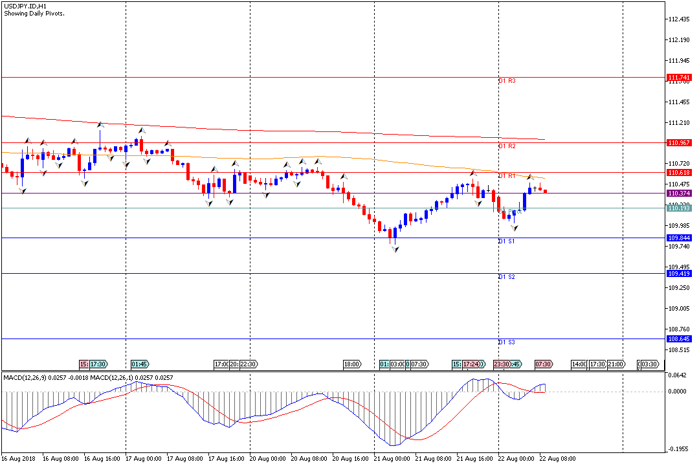Screen dimensions: 699x466
Task: Click the 110.720 price axis value
Action: [x=679, y=164]
